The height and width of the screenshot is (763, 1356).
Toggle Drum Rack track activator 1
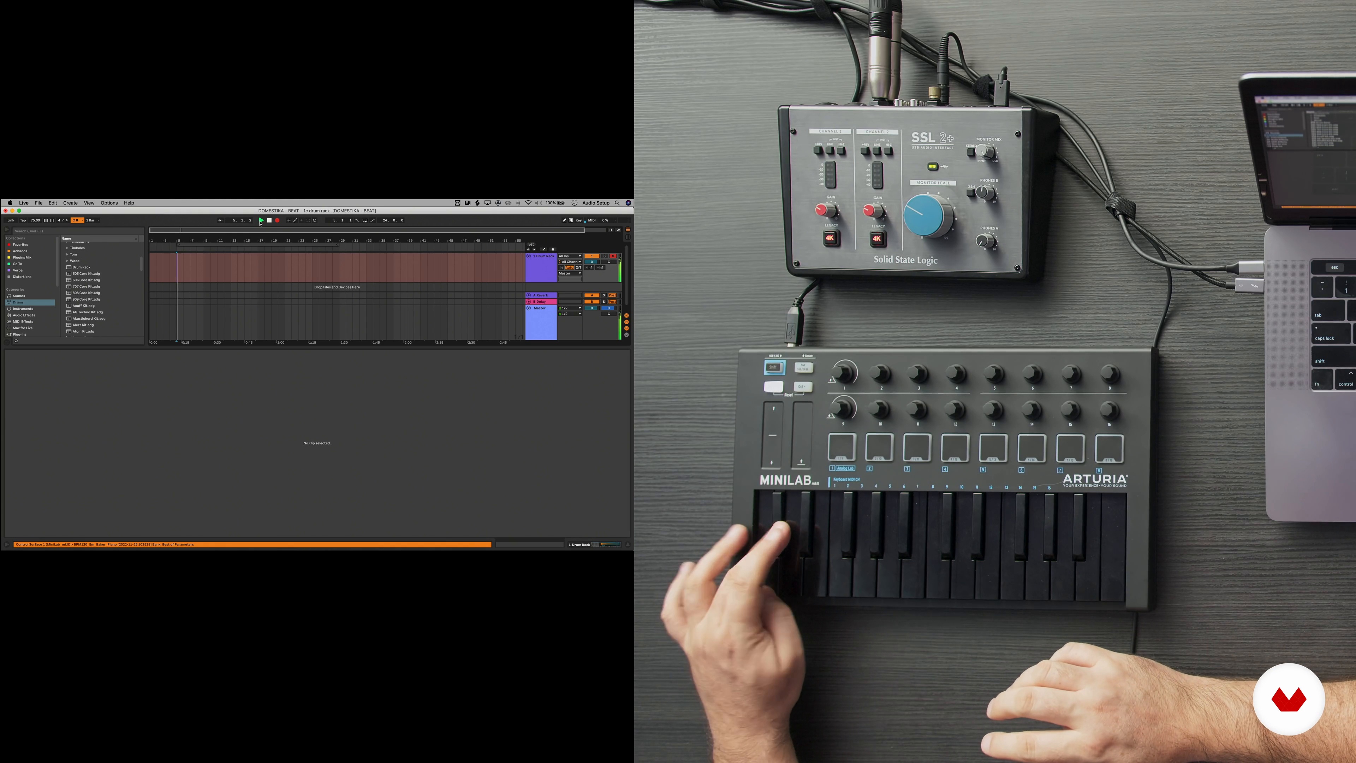(x=592, y=256)
